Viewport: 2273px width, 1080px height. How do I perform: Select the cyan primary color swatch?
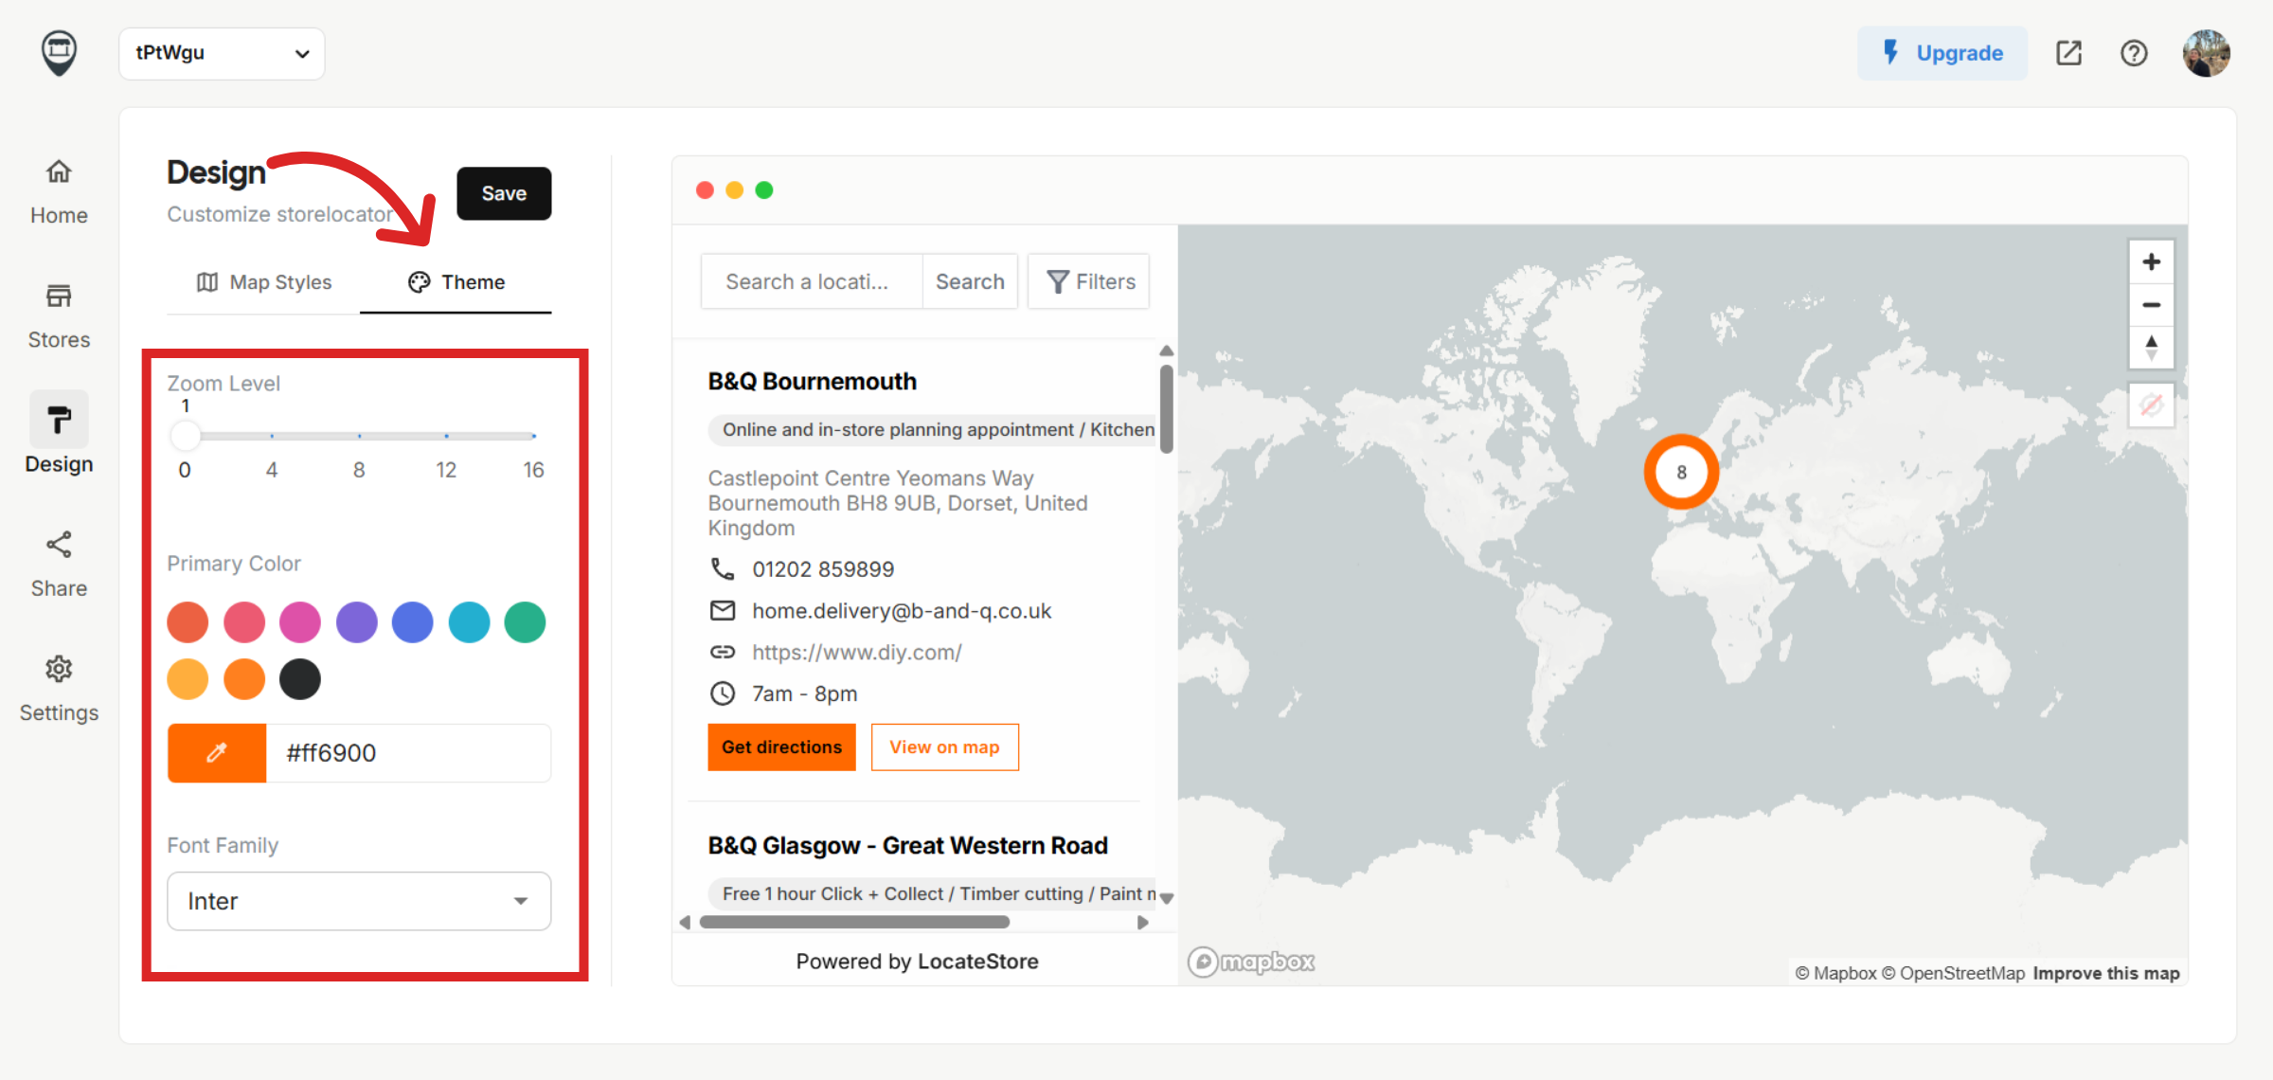469,622
